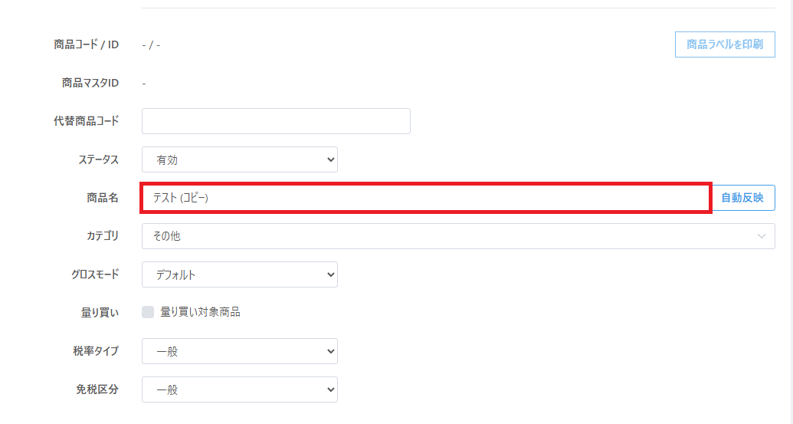Click the 商品コード / ID field label
The image size is (793, 424).
87,44
